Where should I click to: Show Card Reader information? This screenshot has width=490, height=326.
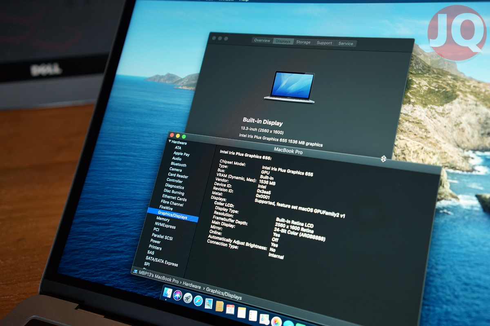click(178, 176)
